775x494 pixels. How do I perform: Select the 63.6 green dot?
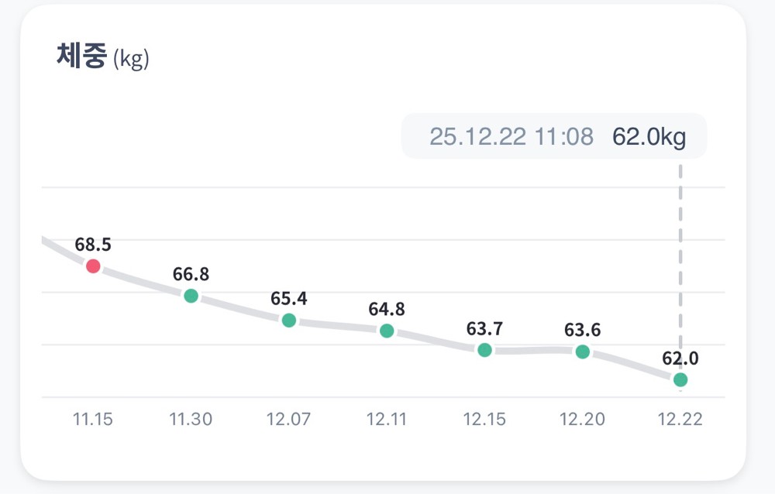(582, 352)
